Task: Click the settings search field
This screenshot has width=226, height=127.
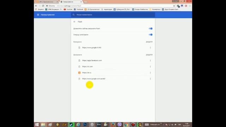Action: point(113,15)
